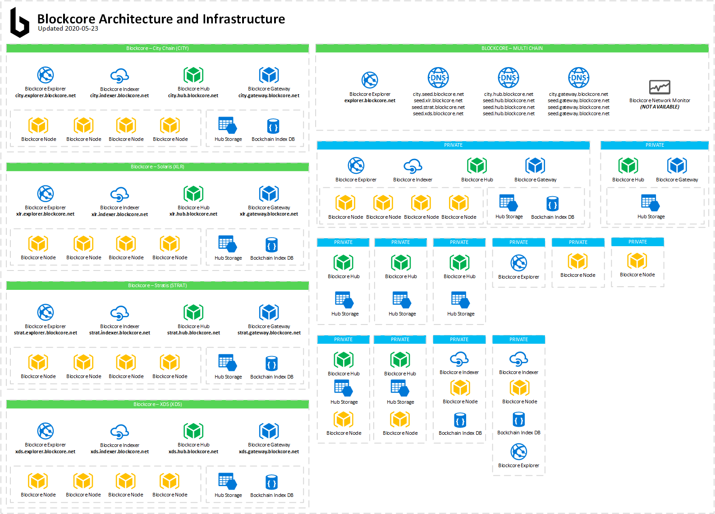715x514 pixels.
Task: Click the Blockcore logo beside the title
Action: [x=19, y=23]
